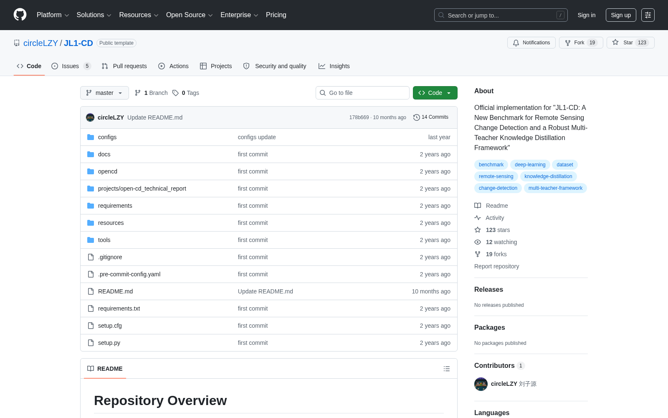Focus the Go to file search field
The image size is (668, 418).
click(x=362, y=93)
